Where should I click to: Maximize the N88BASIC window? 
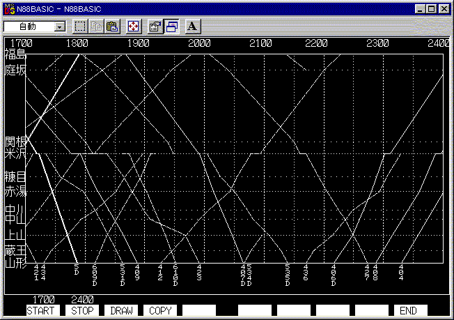[x=432, y=8]
